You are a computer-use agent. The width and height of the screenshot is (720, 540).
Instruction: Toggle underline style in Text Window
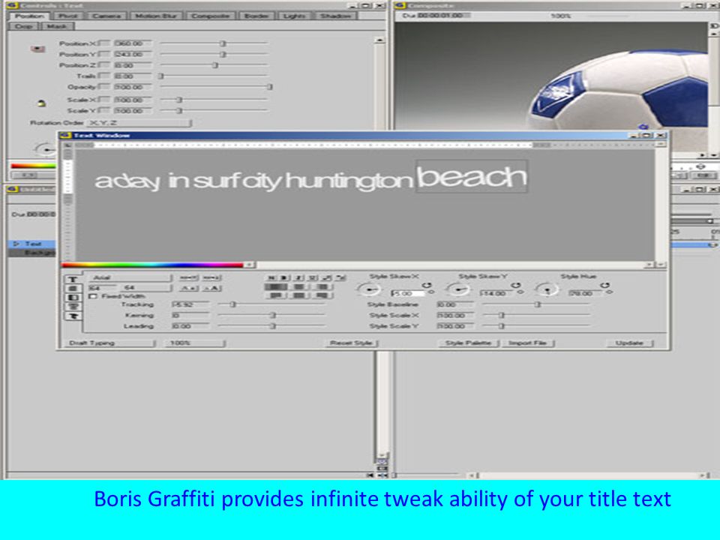[x=312, y=277]
